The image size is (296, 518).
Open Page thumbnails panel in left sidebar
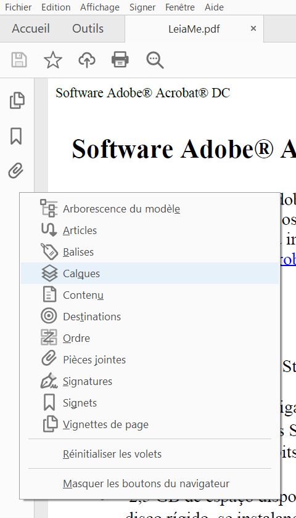[x=17, y=100]
